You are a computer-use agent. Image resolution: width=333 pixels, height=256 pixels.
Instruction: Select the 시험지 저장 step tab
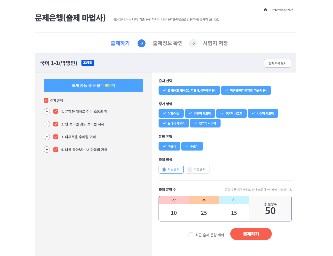215,43
